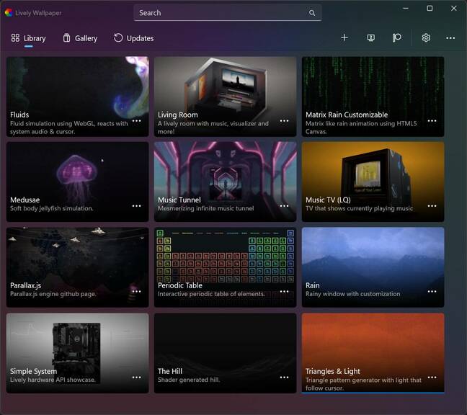The width and height of the screenshot is (467, 415).
Task: Open the display control panel icon
Action: click(x=371, y=38)
